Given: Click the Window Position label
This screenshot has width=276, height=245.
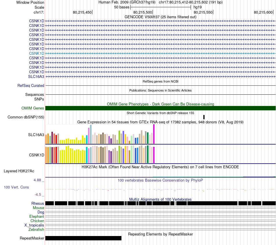Looking at the screenshot, I should point(30,2).
